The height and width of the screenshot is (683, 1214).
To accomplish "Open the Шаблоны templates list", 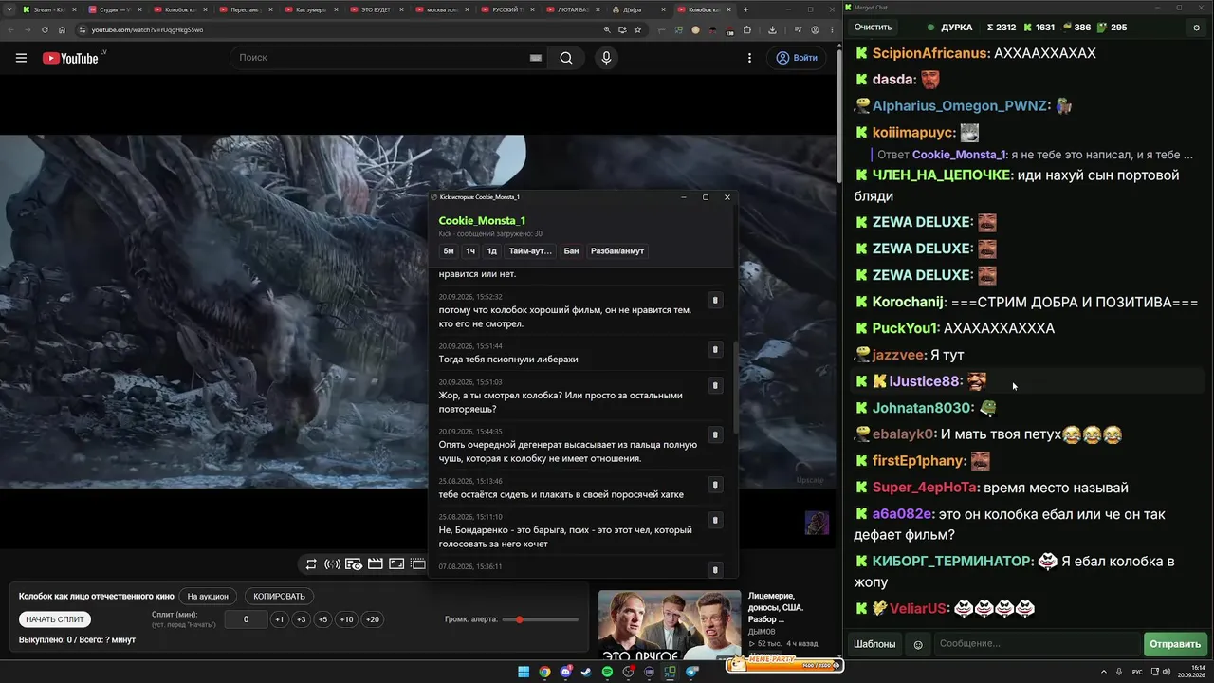I will pyautogui.click(x=874, y=644).
